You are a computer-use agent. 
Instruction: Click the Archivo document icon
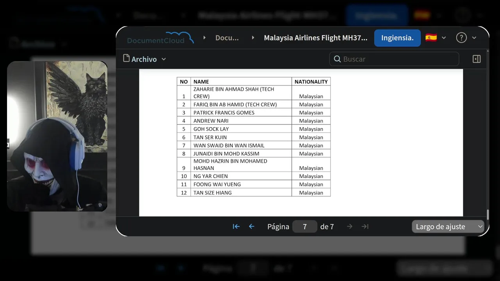click(x=126, y=59)
